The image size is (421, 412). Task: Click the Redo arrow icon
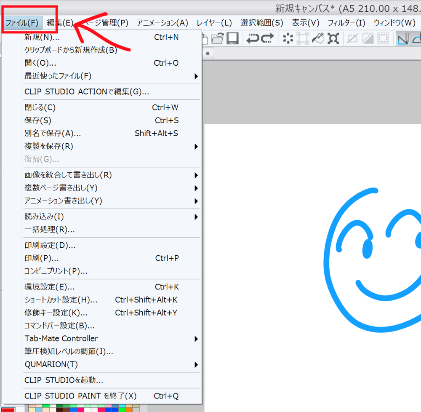[x=267, y=38]
